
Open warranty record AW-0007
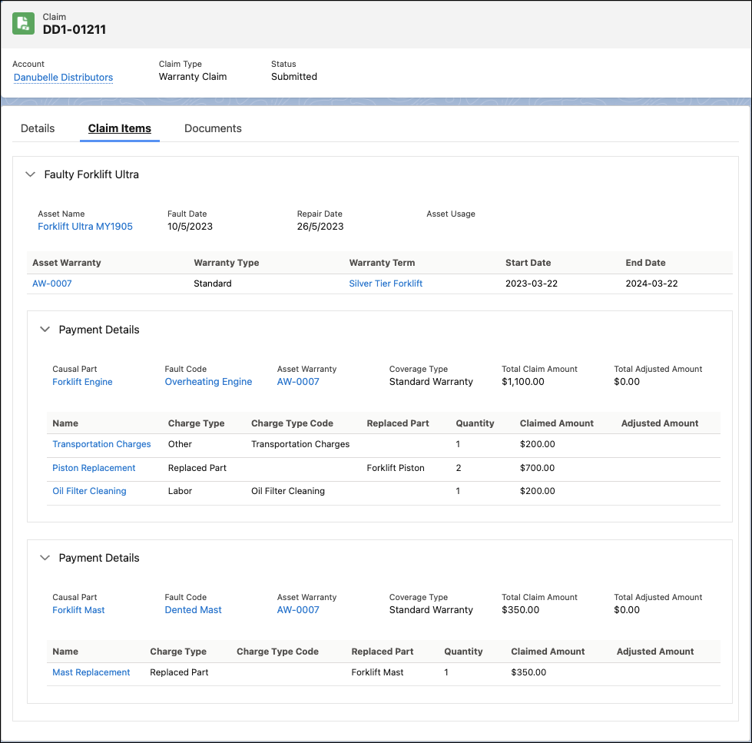(51, 283)
